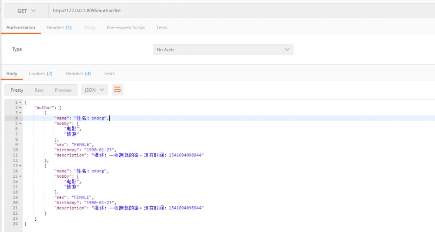The height and width of the screenshot is (232, 435).
Task: Click the "hobby" key on line 15
Action: tap(63, 176)
